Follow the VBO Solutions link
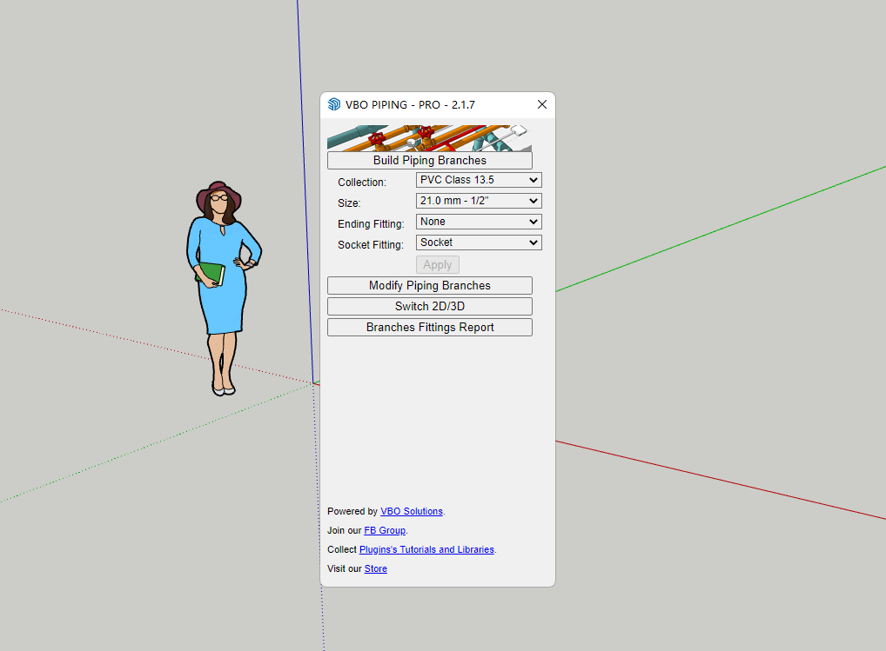Viewport: 886px width, 651px height. pos(411,511)
